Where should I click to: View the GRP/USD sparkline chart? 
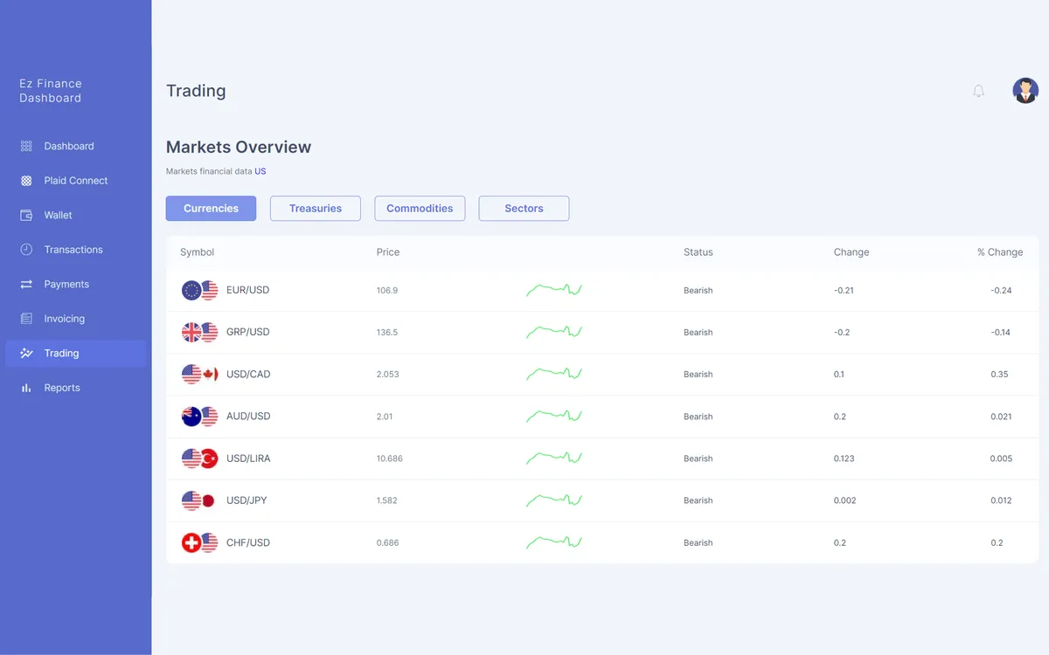554,332
